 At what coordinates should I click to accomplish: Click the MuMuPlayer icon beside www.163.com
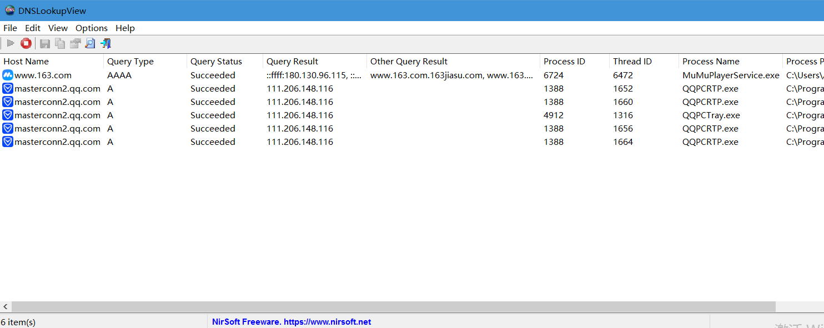coord(8,75)
